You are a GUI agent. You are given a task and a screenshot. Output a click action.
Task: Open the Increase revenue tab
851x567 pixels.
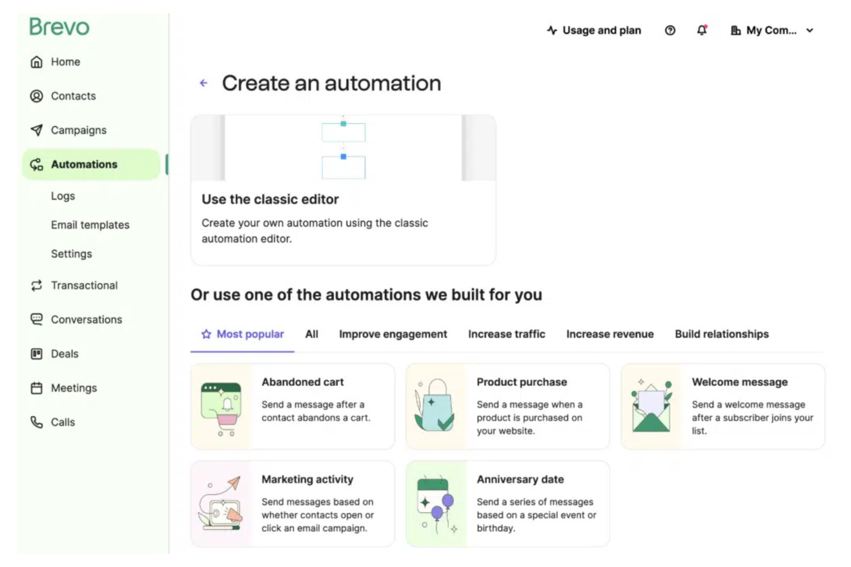[609, 334]
